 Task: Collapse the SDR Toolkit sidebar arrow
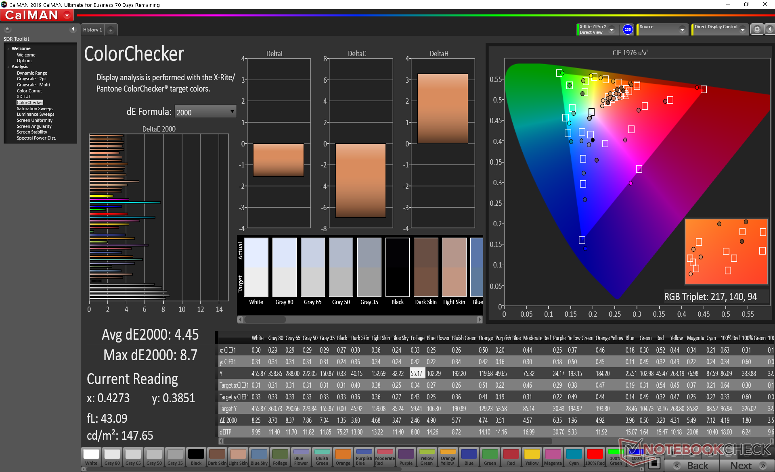pos(73,29)
